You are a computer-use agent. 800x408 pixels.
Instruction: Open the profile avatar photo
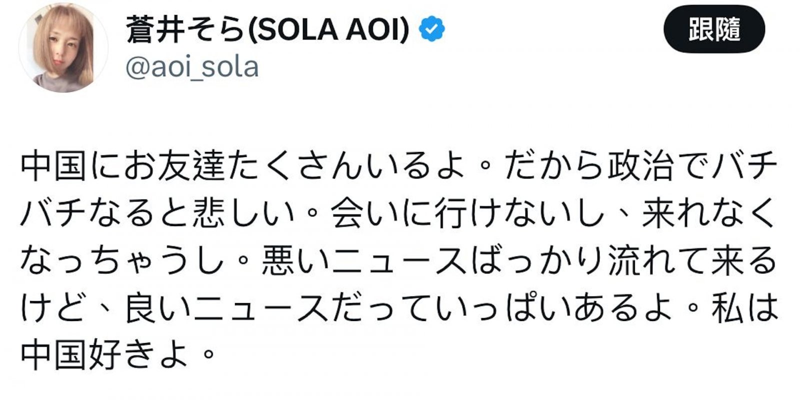63,48
